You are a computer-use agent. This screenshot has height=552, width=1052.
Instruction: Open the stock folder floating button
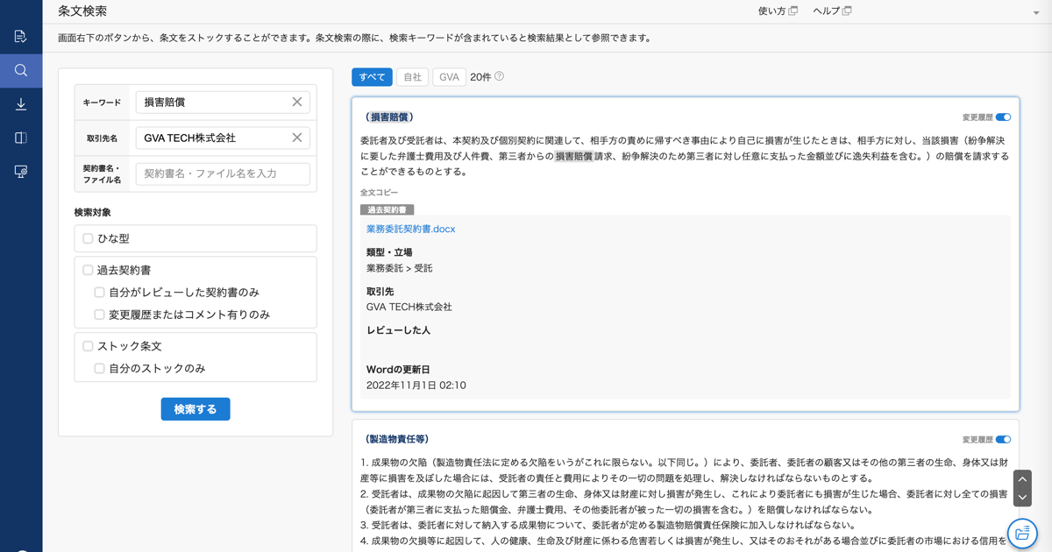coord(1022,534)
